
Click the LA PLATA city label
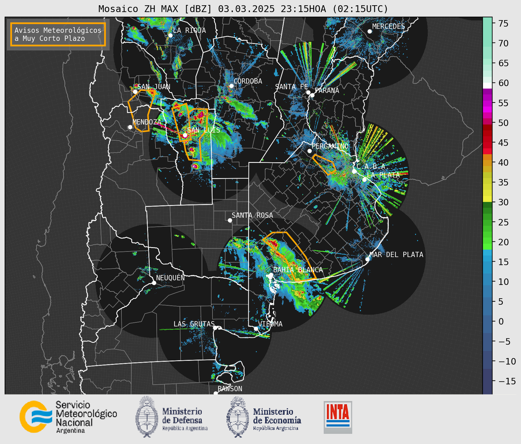coord(383,175)
